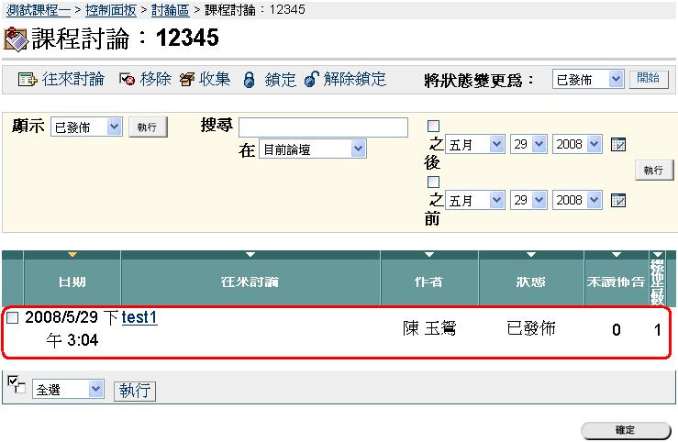
Task: Open calendar picker for 之後 date
Action: (618, 145)
